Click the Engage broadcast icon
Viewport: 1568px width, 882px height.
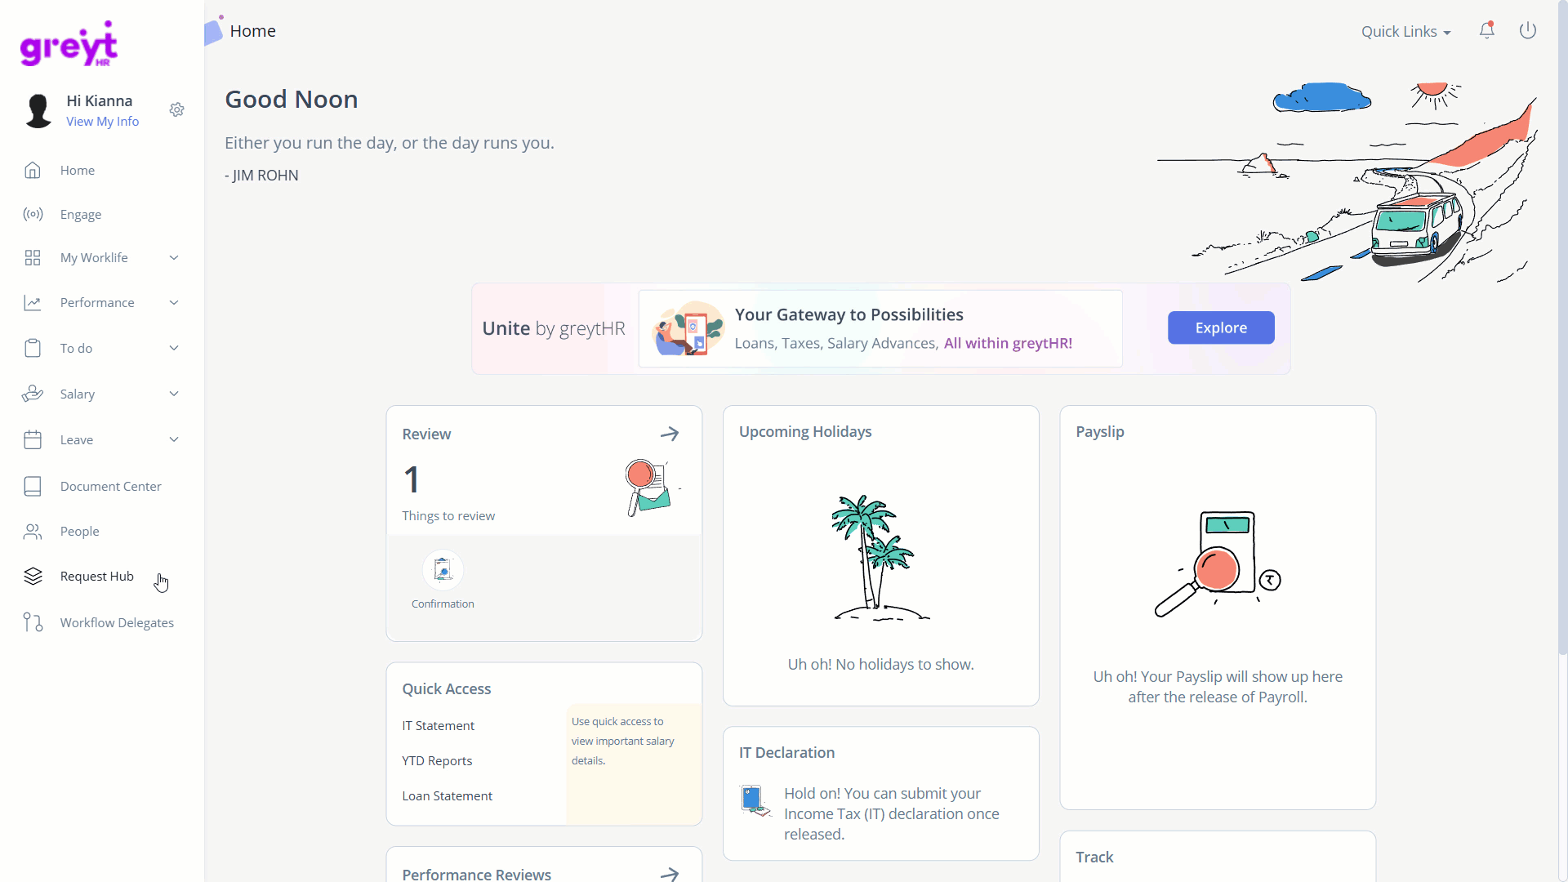point(33,214)
